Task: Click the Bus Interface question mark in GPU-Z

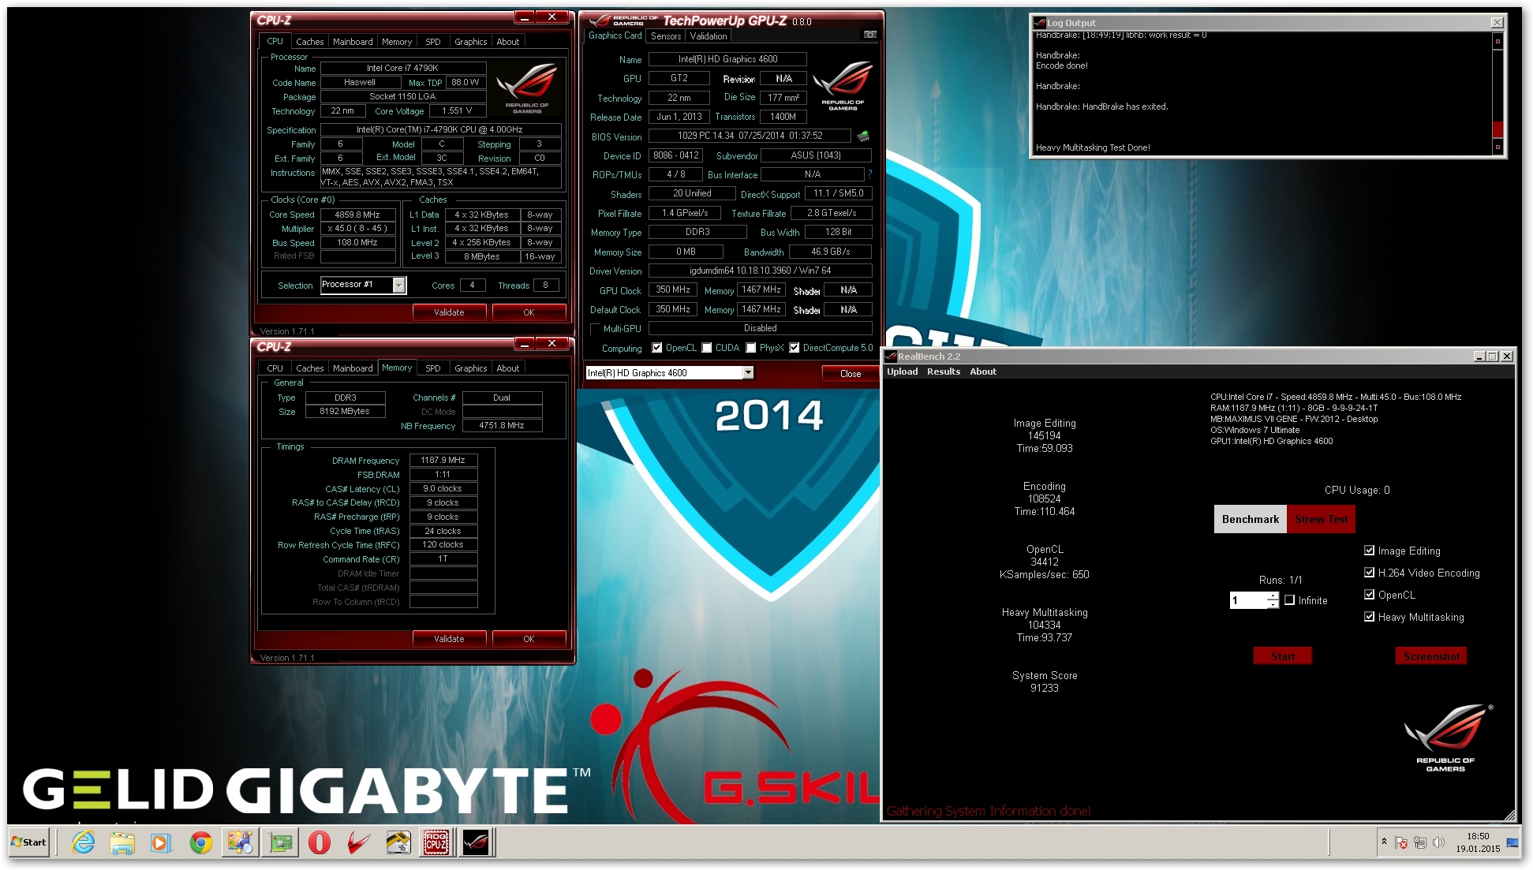Action: (x=869, y=174)
